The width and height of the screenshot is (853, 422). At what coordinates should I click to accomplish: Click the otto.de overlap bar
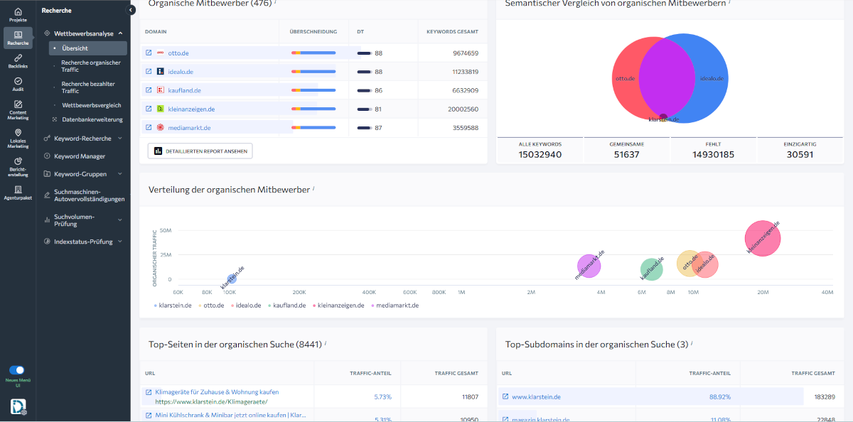tap(313, 53)
